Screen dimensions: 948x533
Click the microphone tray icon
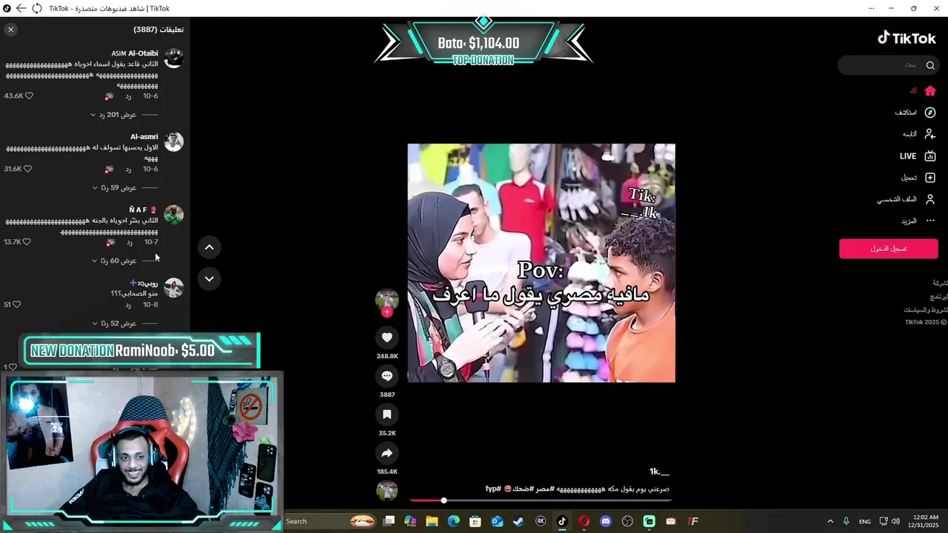(847, 521)
